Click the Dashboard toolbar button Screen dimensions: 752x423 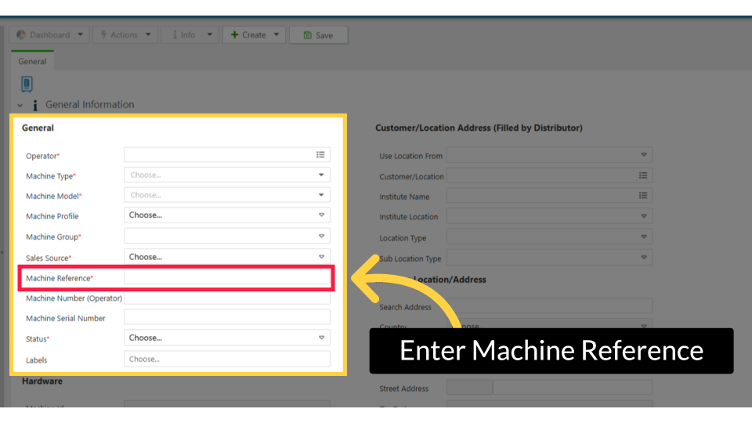(49, 35)
